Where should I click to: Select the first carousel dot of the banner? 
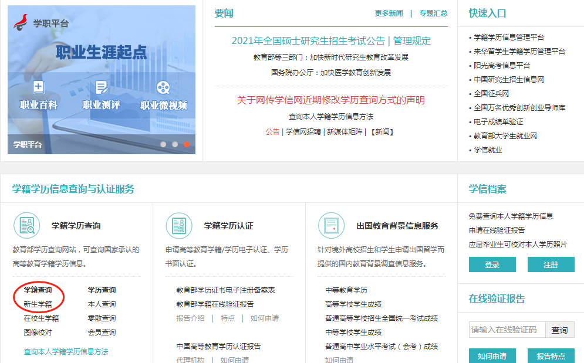click(163, 144)
